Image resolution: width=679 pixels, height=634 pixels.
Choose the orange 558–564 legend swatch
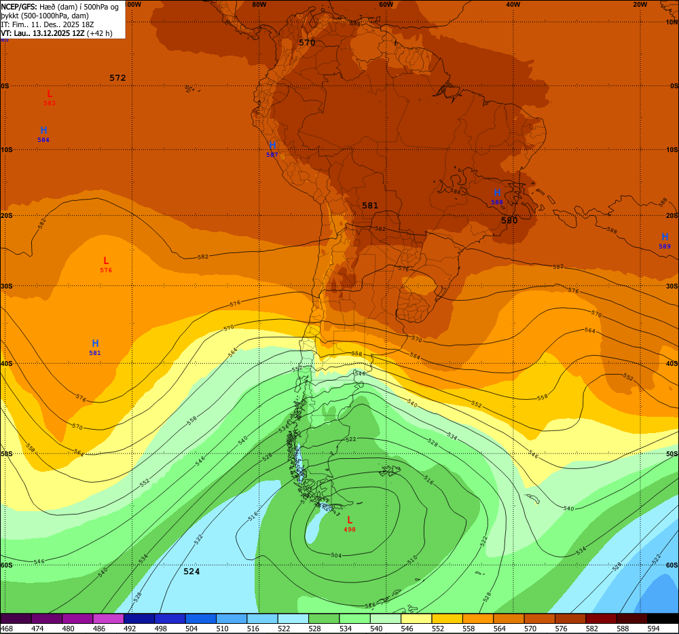477,618
